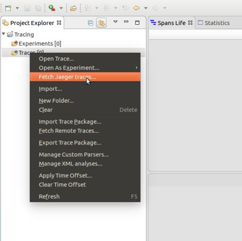This screenshot has height=241, width=242.
Task: Click the Save All toolbar icon
Action: point(38,8)
